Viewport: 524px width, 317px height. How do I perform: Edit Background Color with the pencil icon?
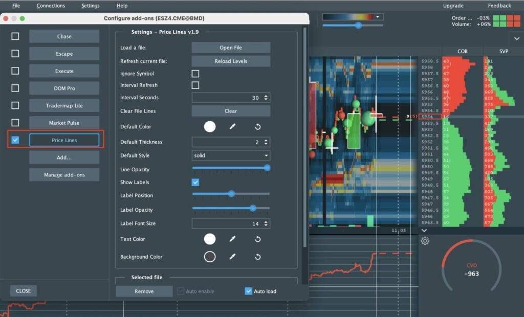click(x=233, y=257)
